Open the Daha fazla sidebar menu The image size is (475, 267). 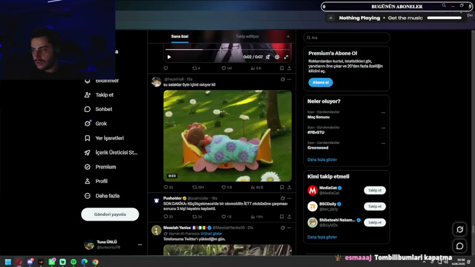coord(102,196)
